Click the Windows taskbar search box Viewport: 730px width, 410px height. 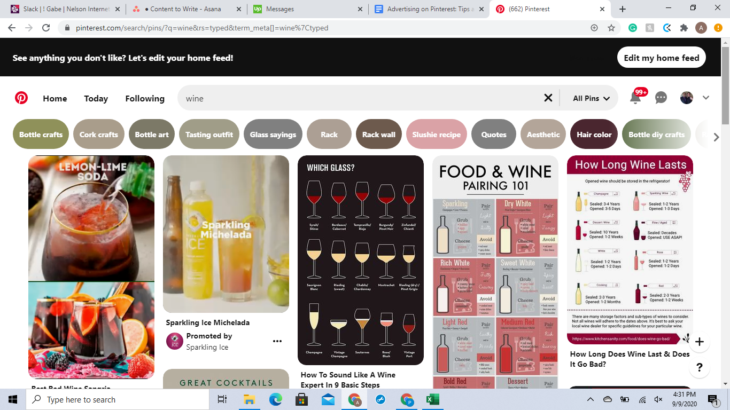pyautogui.click(x=118, y=399)
